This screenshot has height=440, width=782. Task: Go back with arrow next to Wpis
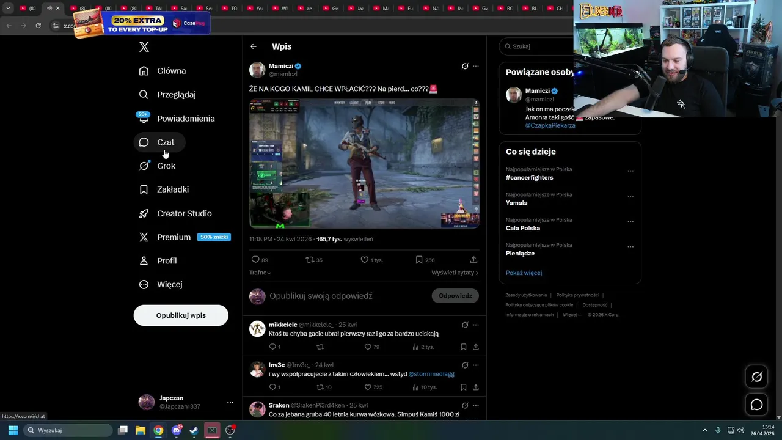[x=254, y=46]
